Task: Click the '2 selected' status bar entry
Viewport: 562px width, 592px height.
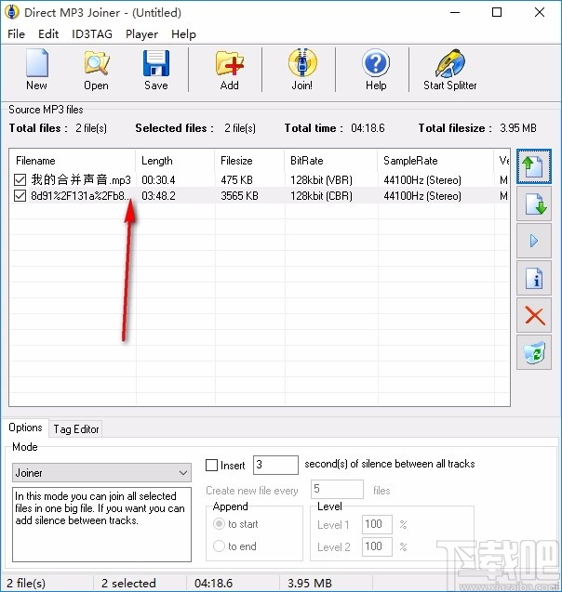Action: tap(128, 583)
